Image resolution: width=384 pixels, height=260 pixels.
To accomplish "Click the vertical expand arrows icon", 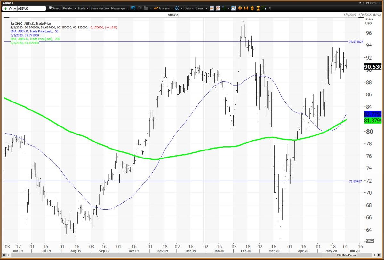I will coord(252,8).
